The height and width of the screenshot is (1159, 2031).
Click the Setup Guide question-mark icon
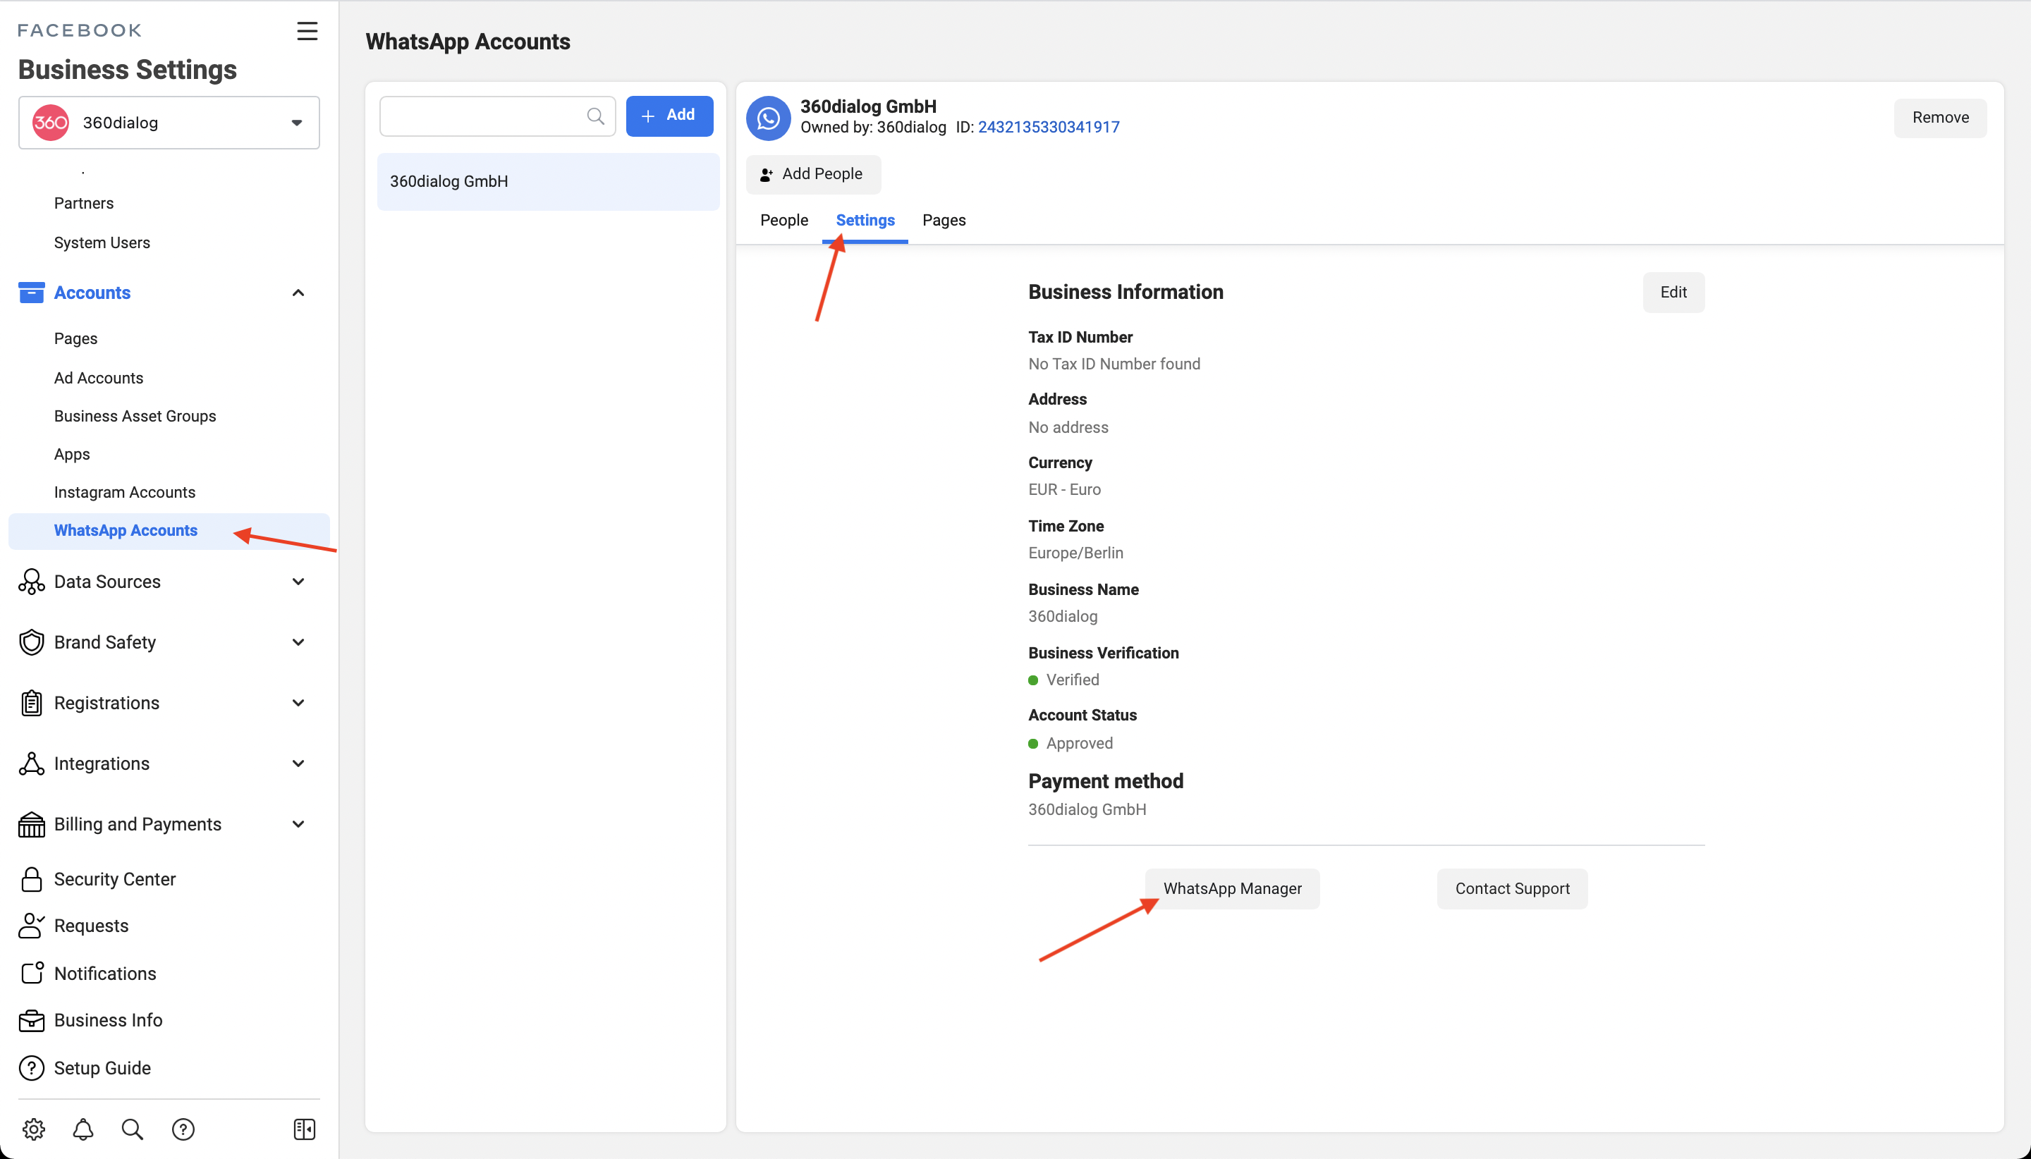point(31,1067)
